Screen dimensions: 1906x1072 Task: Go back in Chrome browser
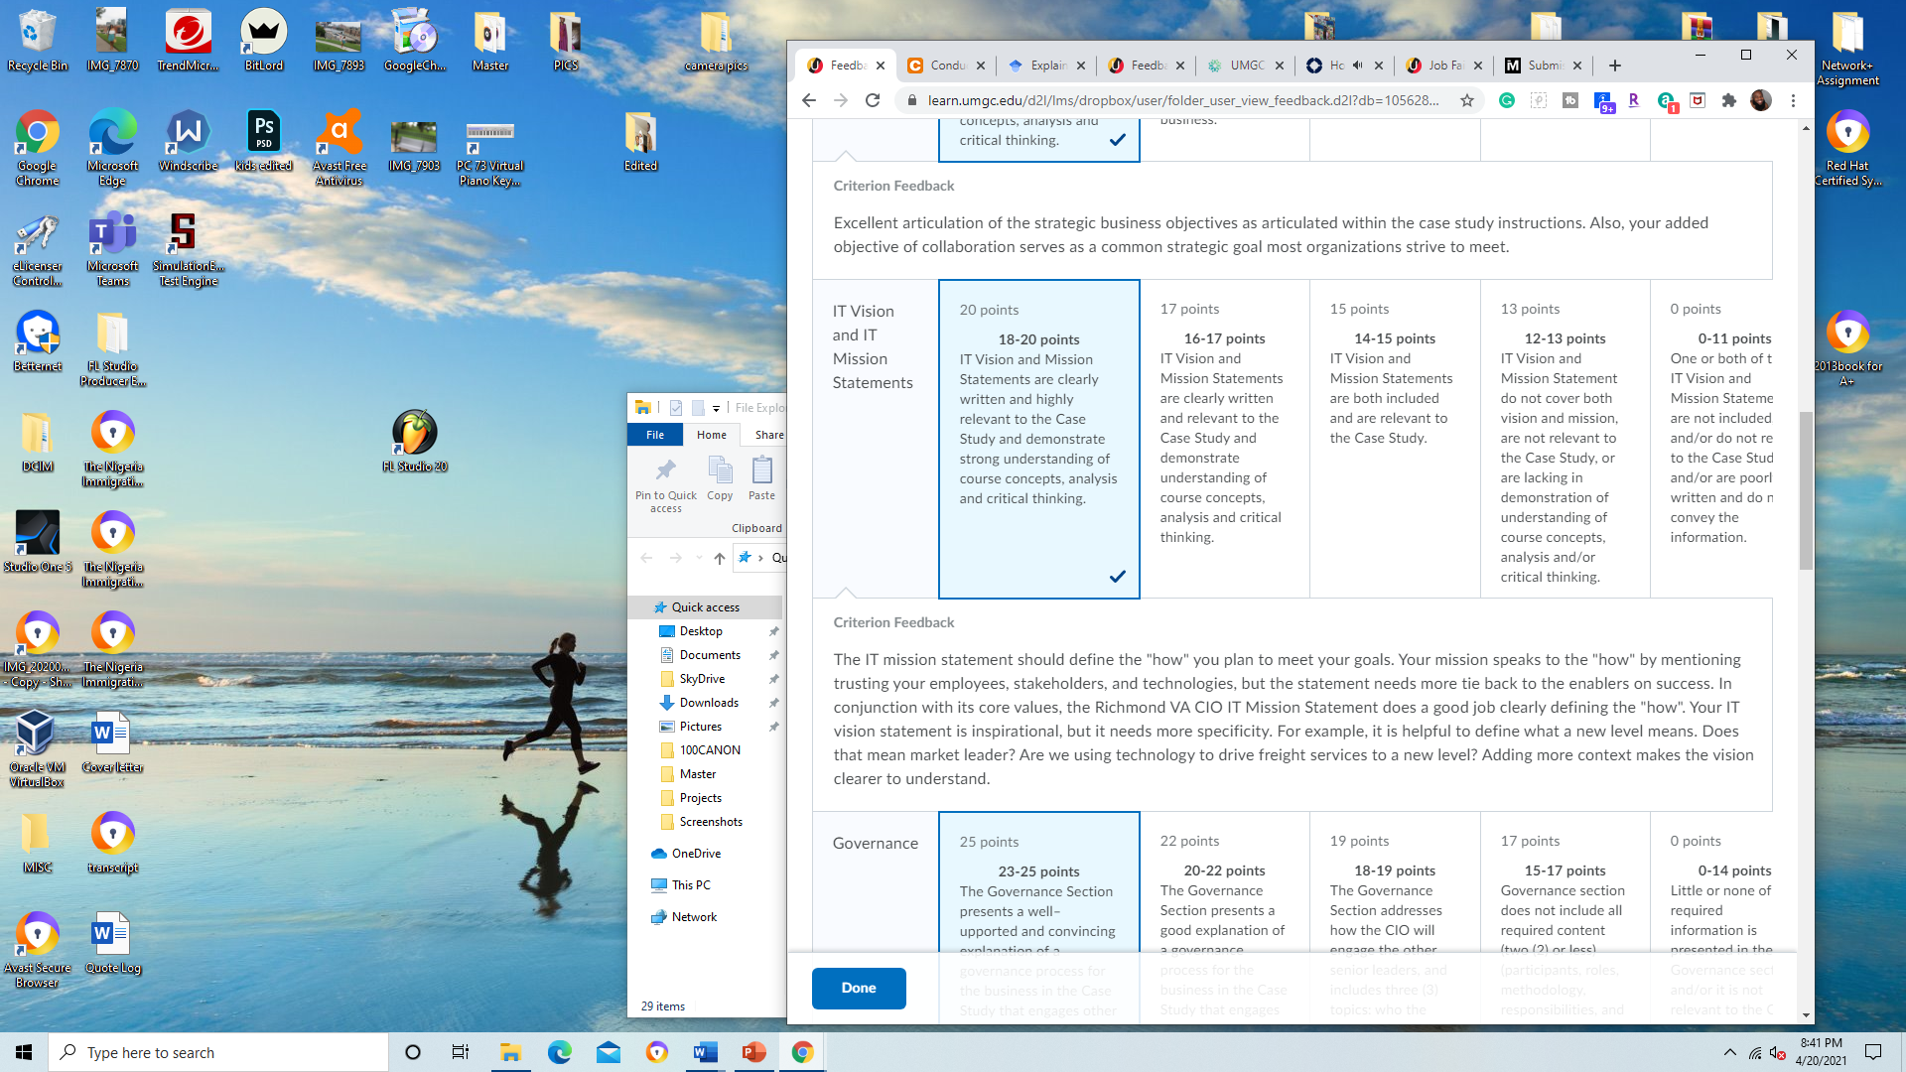click(x=809, y=100)
